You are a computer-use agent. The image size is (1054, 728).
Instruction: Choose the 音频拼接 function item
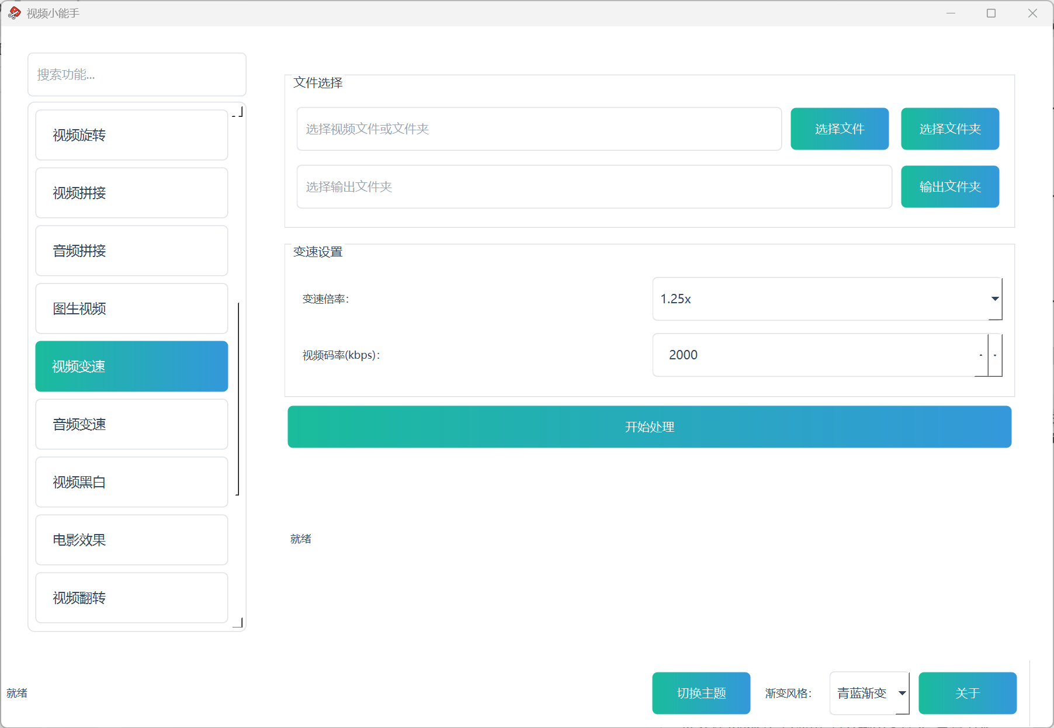pos(131,251)
